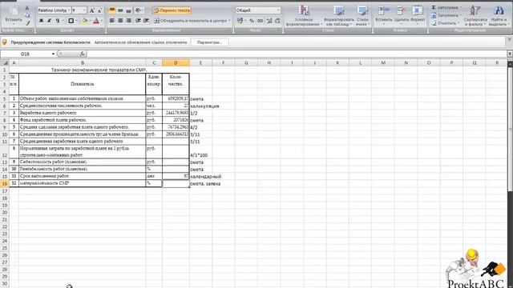513x288 pixels.
Task: Open Форматировать как таблицу gallery
Action: (339, 15)
